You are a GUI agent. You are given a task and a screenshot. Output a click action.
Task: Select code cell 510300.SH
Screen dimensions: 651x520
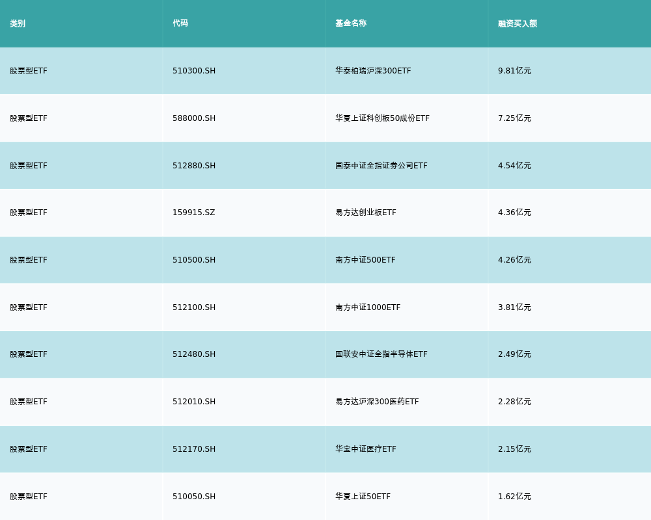click(x=194, y=71)
